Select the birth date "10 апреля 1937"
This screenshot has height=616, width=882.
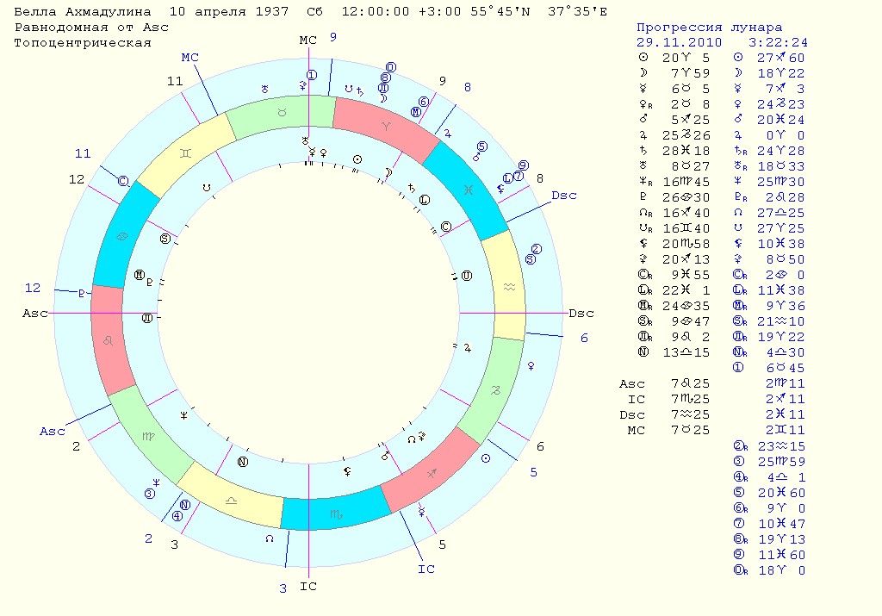[229, 11]
